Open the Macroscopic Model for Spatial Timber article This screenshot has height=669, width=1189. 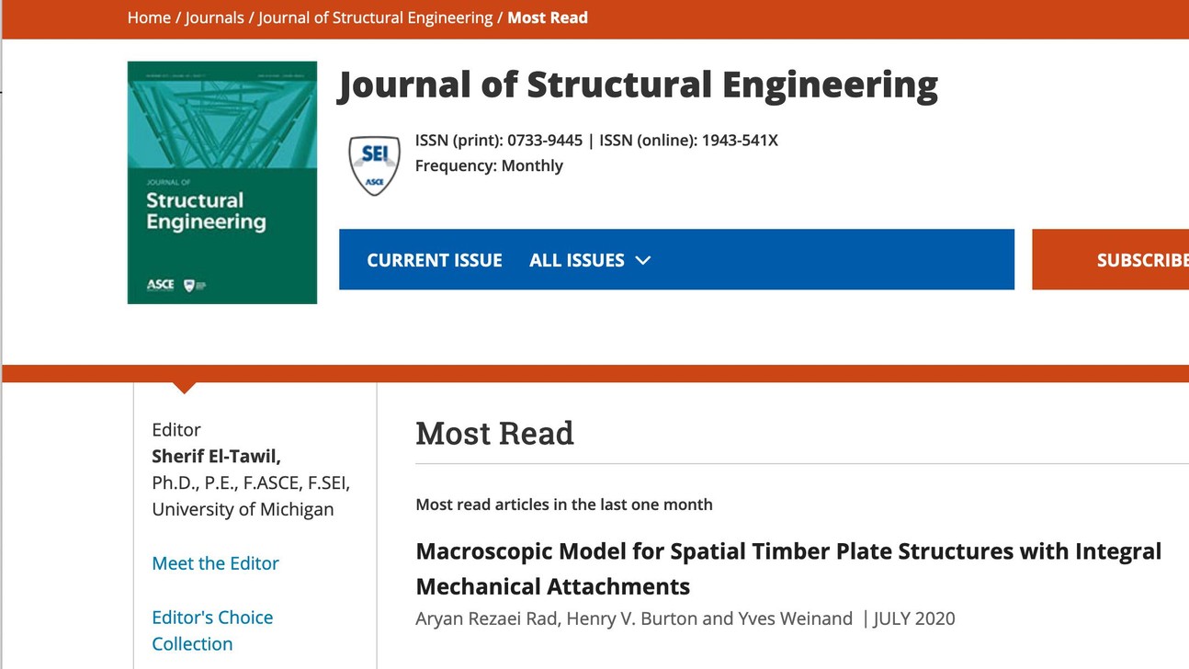tap(788, 568)
